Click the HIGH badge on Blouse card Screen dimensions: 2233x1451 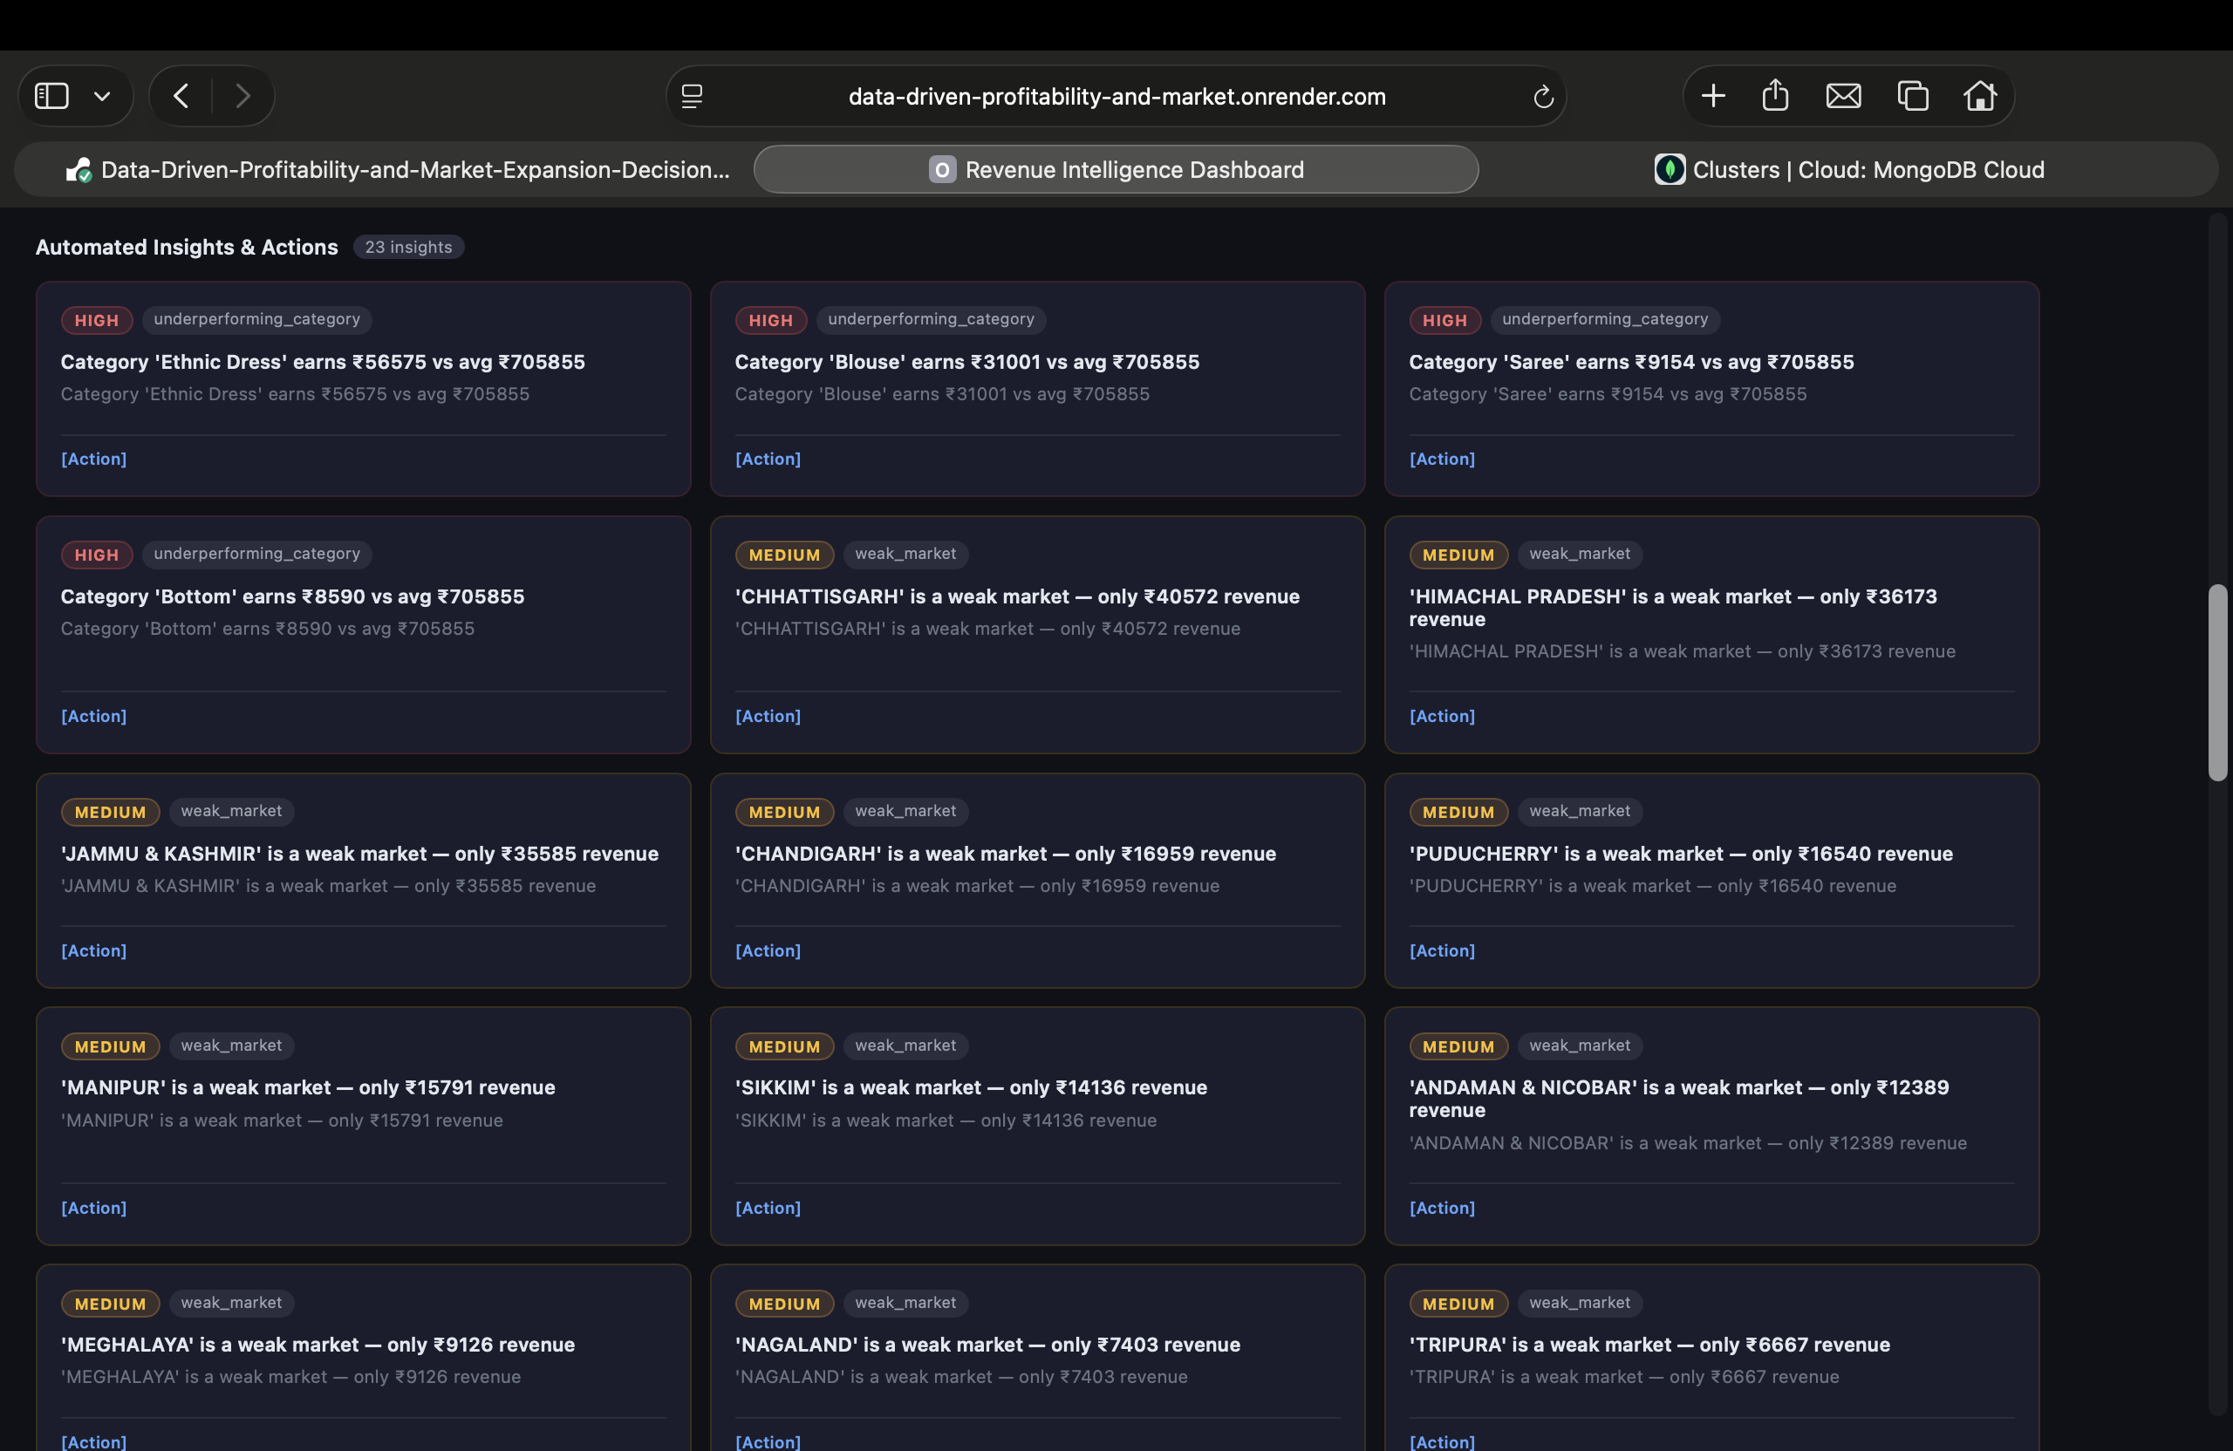click(x=770, y=320)
